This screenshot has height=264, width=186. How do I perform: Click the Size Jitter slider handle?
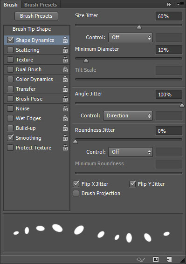139,27
